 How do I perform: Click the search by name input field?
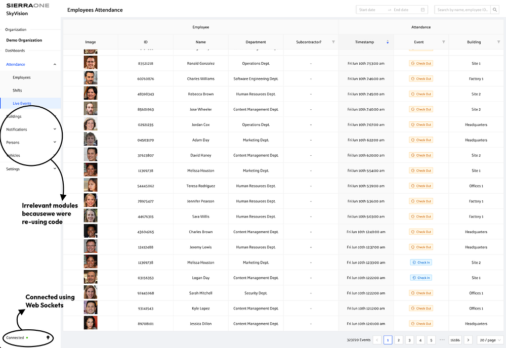click(x=462, y=10)
